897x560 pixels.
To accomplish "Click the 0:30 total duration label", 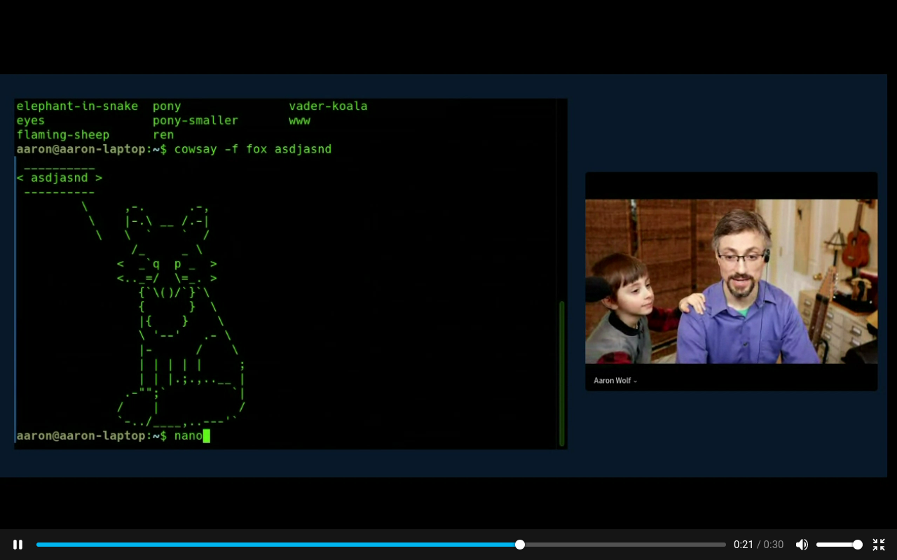I will click(x=774, y=545).
